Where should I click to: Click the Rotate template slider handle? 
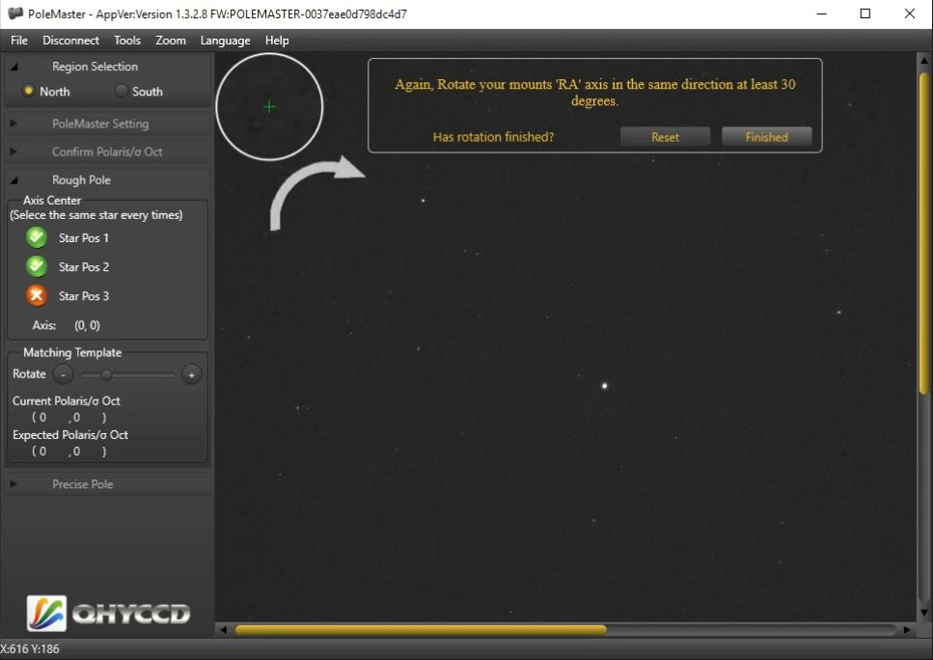tap(106, 374)
